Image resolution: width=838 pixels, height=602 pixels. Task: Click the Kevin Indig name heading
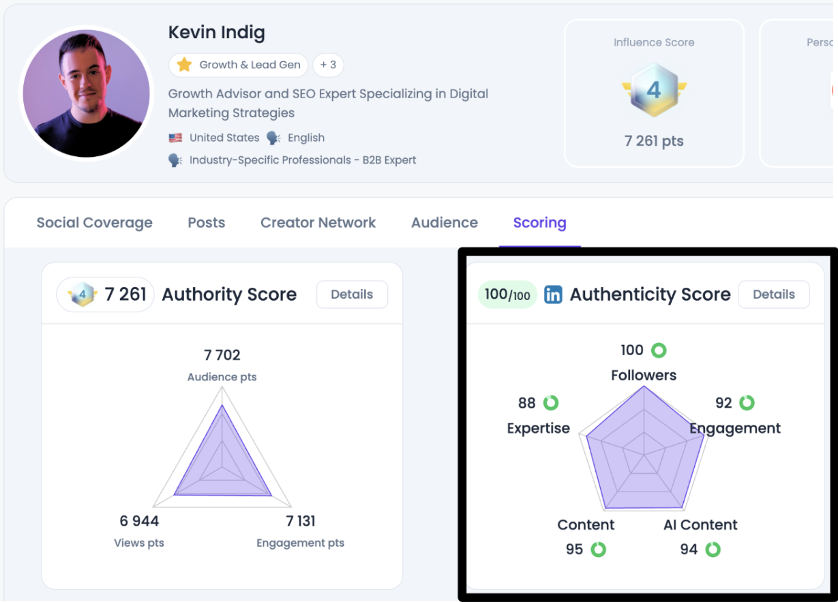[217, 32]
